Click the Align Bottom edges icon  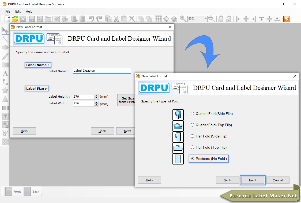coord(277,19)
